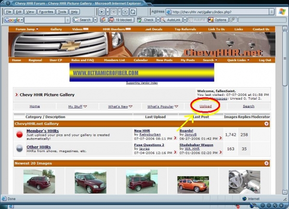Open the Favorites menu
289x209 pixels.
coord(46,11)
